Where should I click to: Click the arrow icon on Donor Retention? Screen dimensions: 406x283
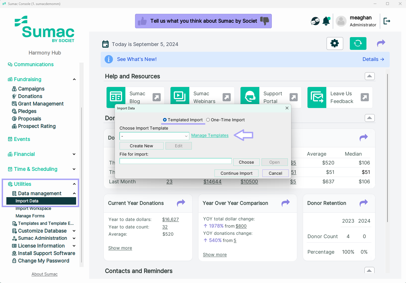[x=364, y=203]
